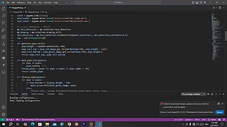Switch to the Output panel tab
Image resolution: width=227 pixels, height=127 pixels.
(x=24, y=94)
